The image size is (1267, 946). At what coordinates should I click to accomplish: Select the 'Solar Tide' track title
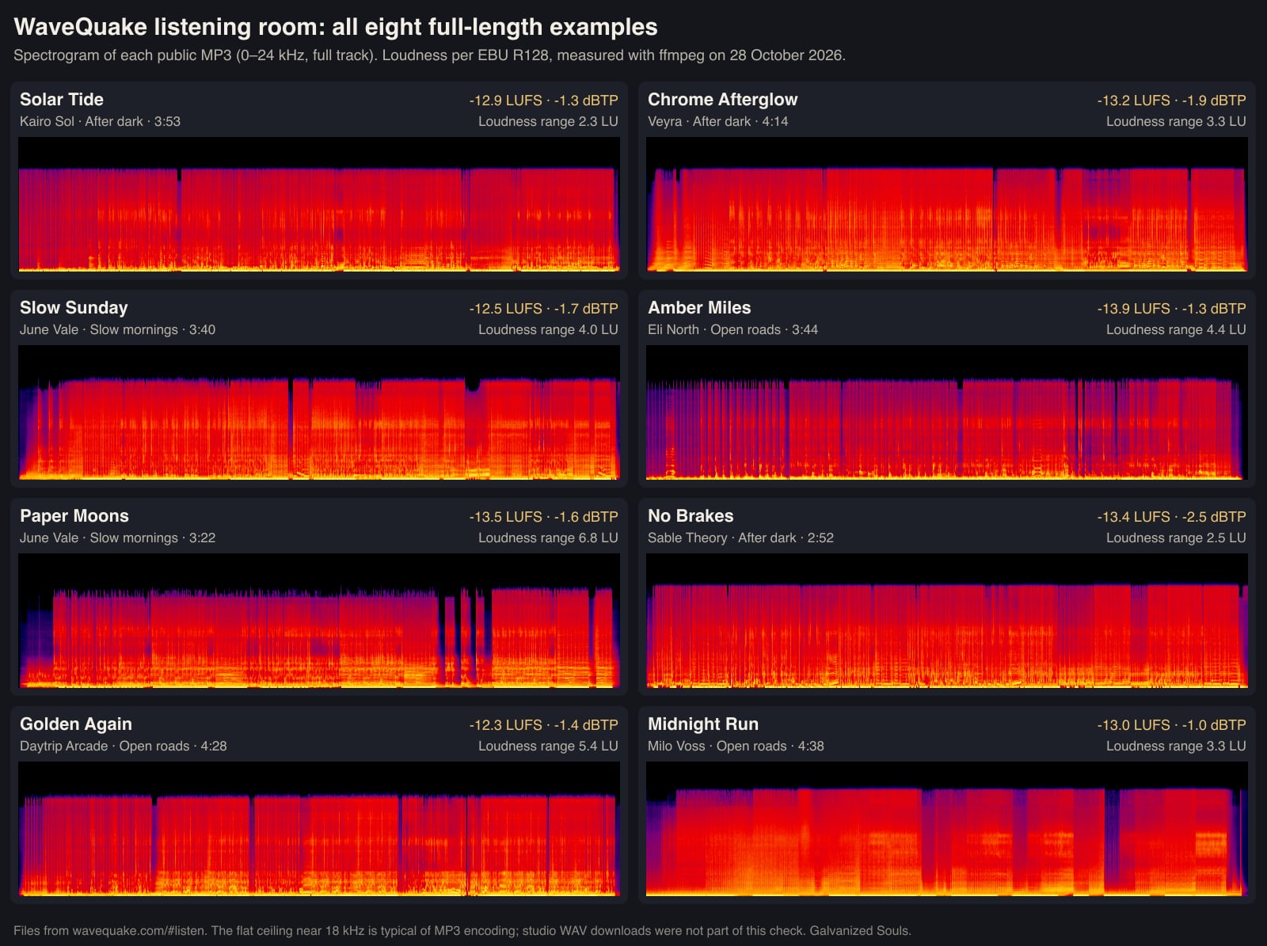coord(62,100)
